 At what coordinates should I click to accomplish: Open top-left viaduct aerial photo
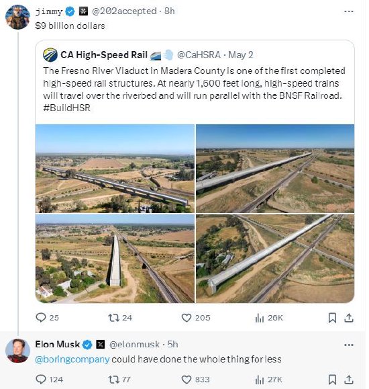pyautogui.click(x=115, y=169)
